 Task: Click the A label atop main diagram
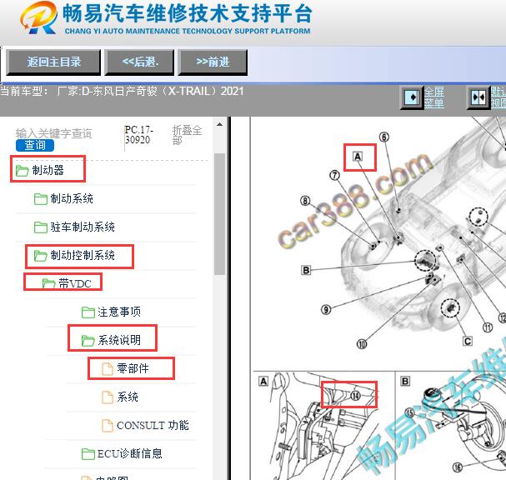pyautogui.click(x=358, y=157)
